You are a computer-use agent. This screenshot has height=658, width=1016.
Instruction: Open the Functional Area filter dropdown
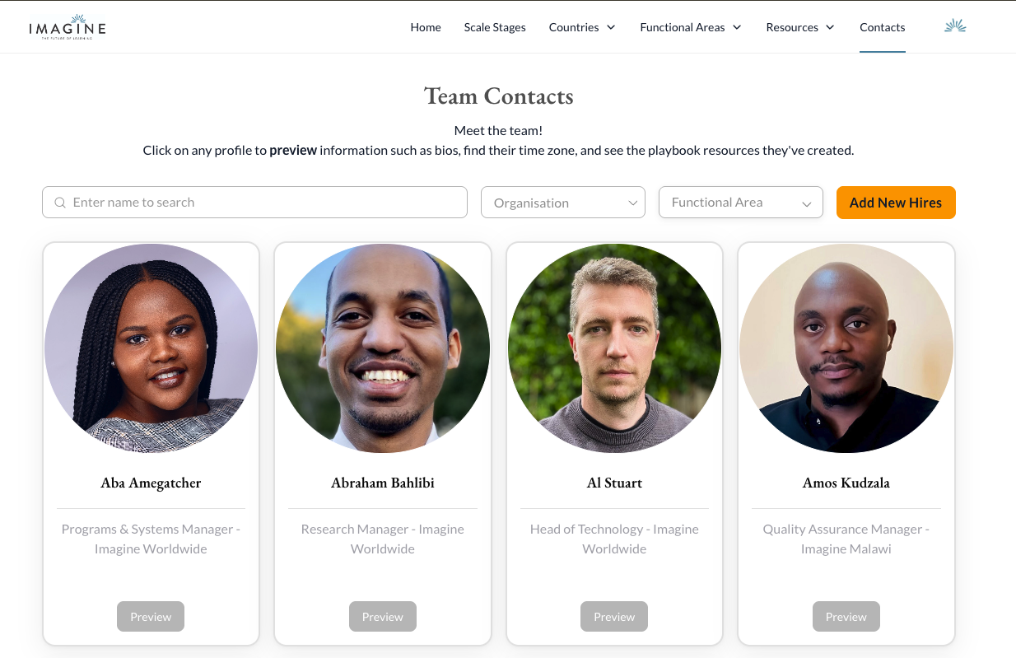pos(741,203)
